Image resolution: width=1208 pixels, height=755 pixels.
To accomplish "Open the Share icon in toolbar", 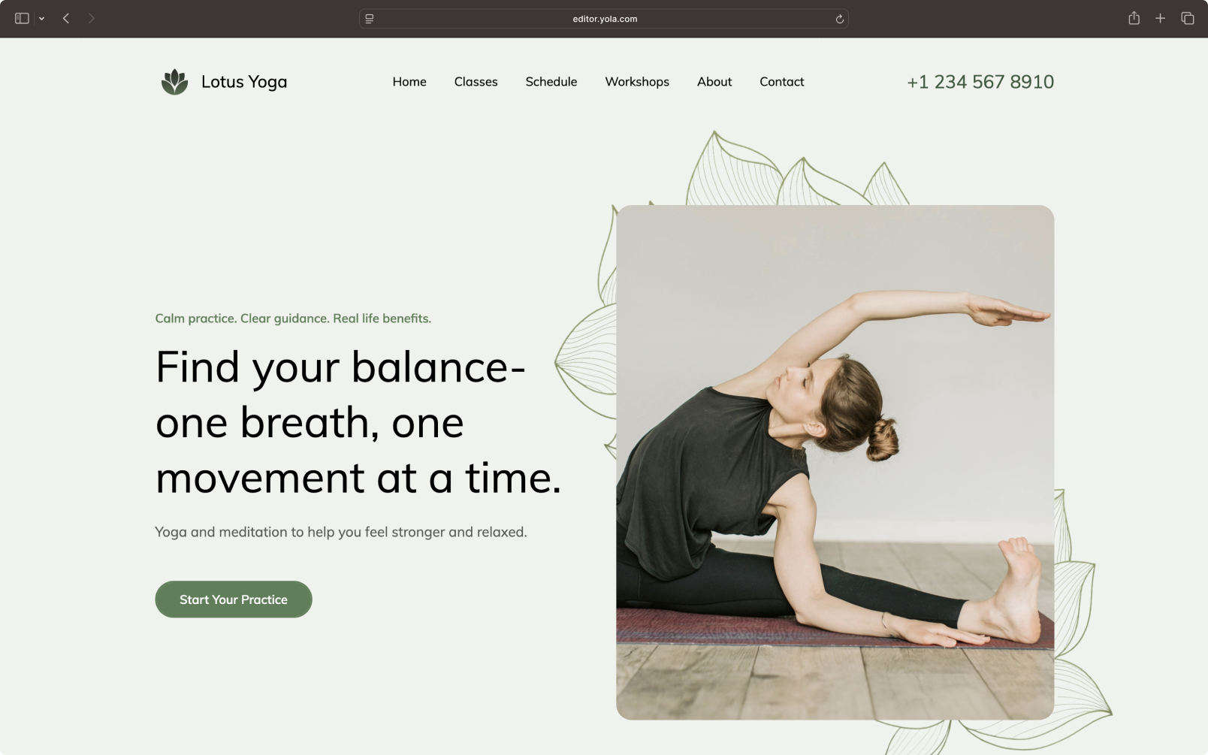I will coord(1134,18).
